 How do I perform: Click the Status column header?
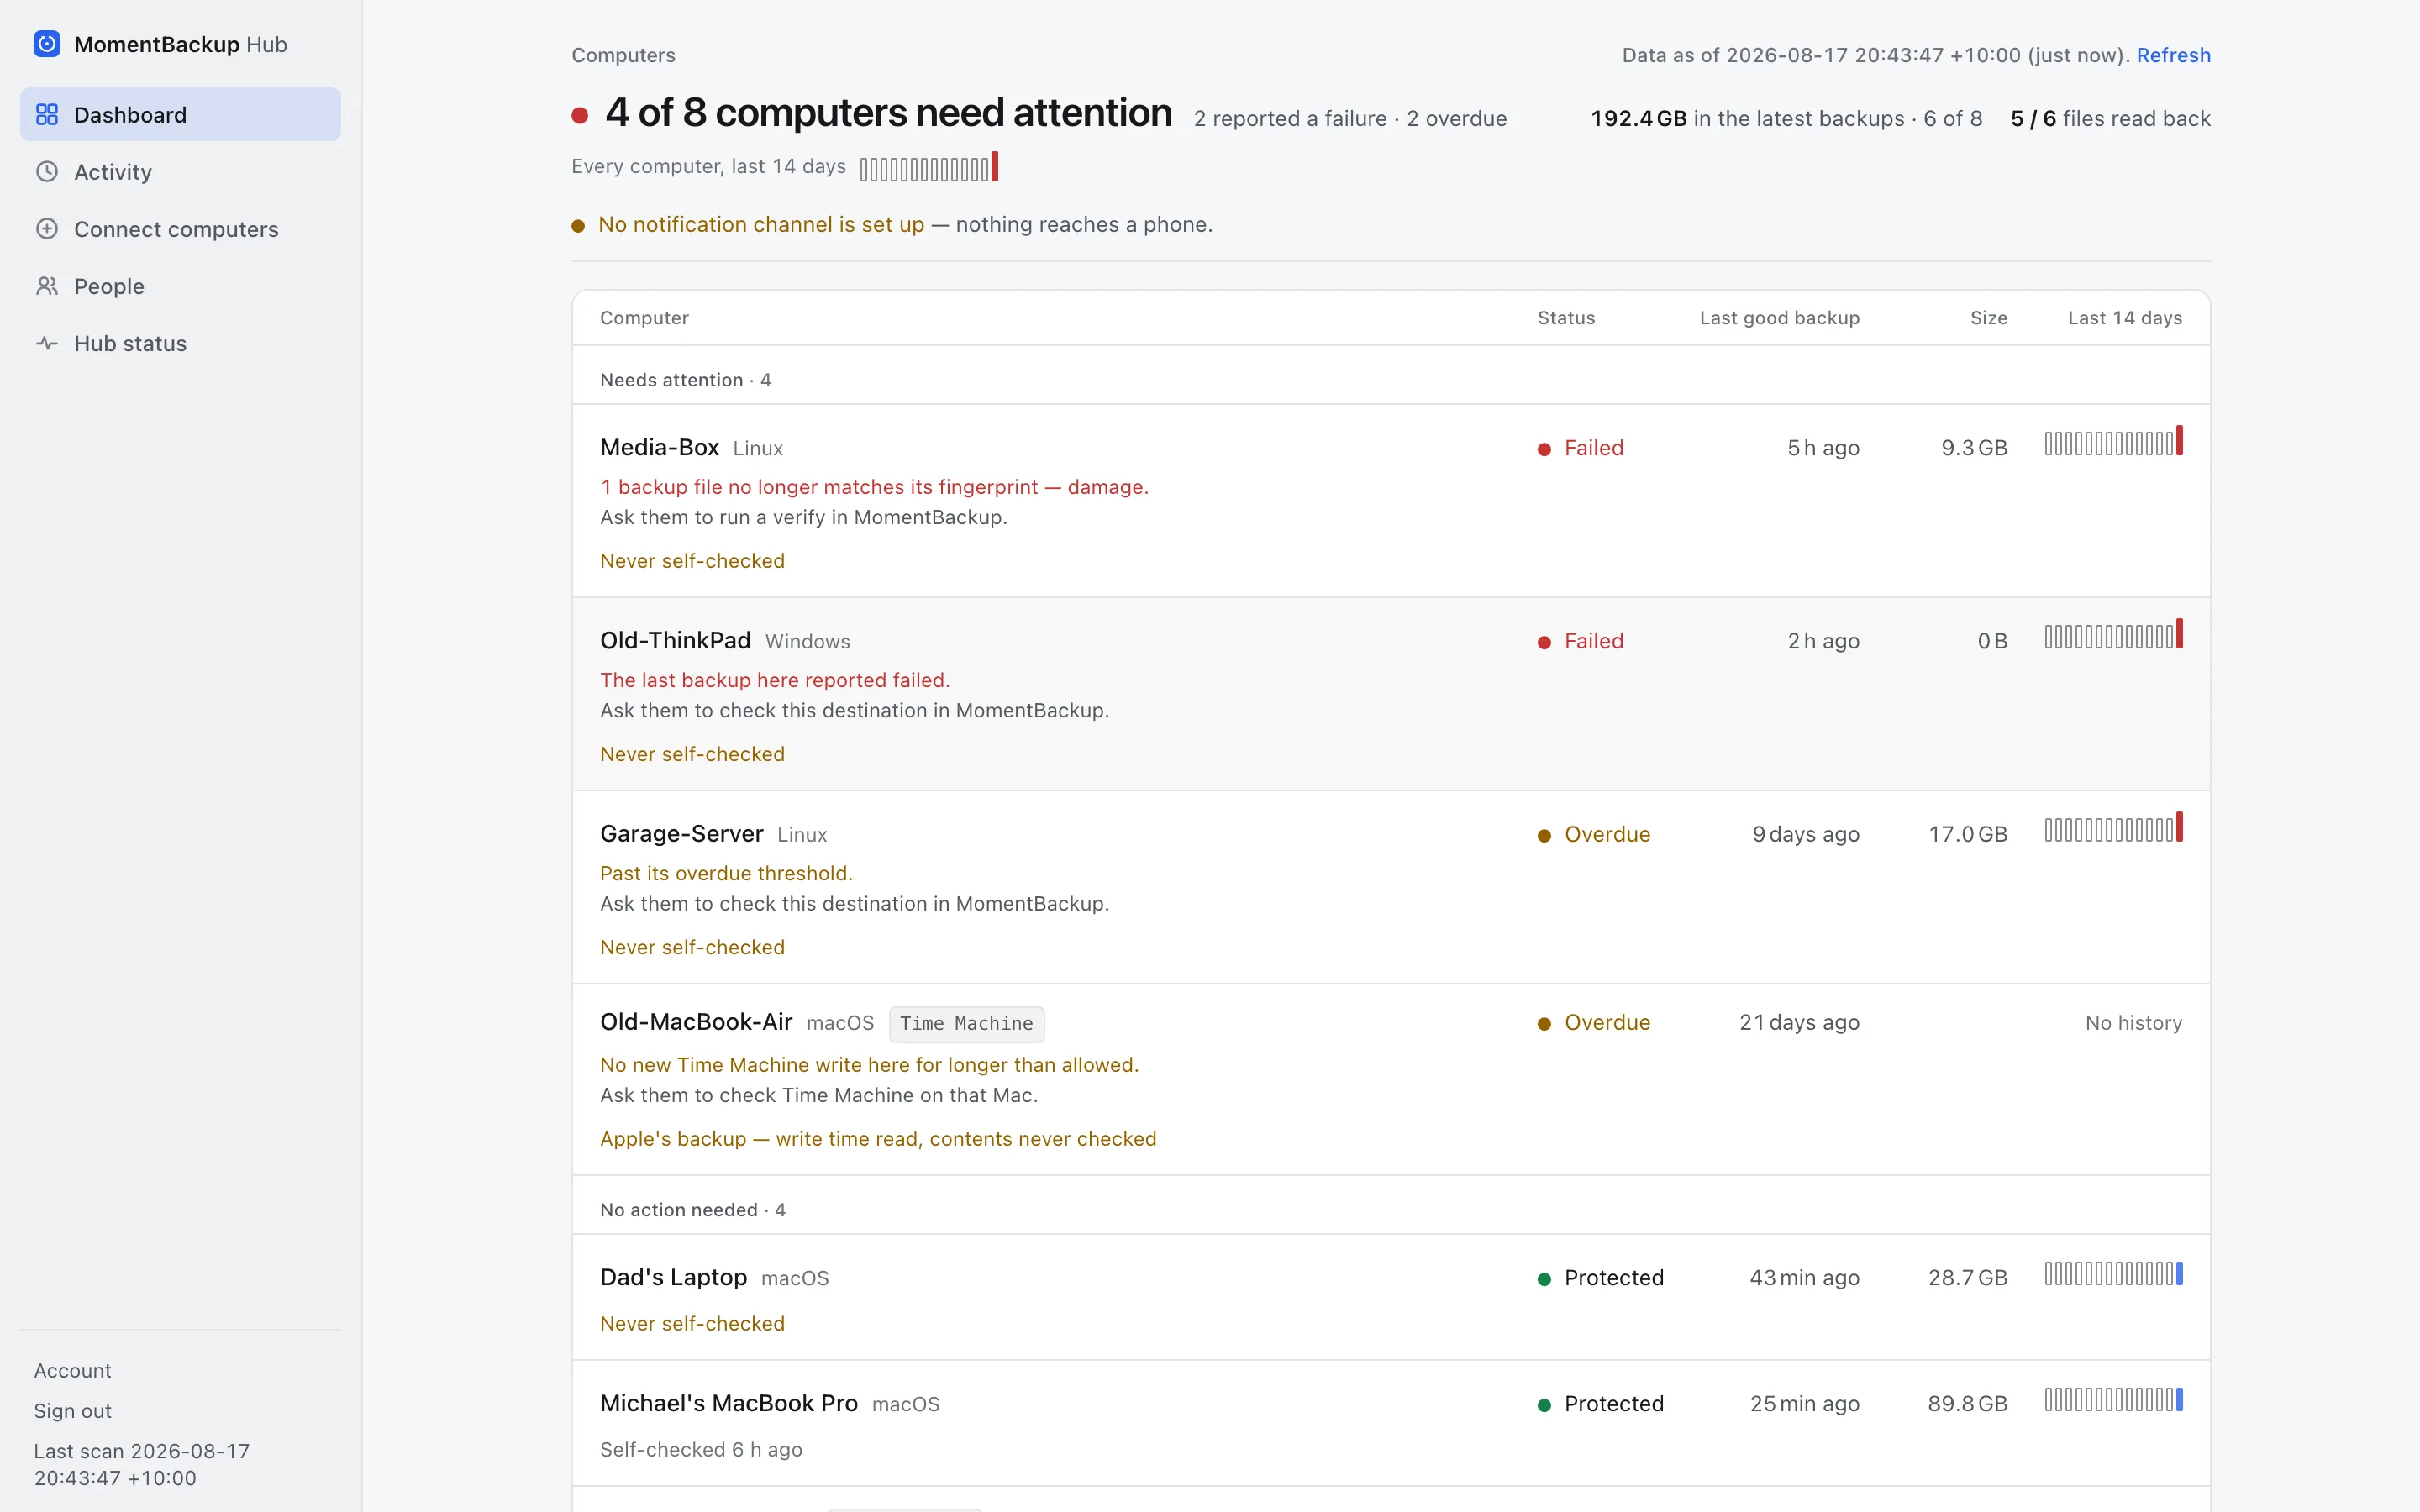(x=1566, y=318)
